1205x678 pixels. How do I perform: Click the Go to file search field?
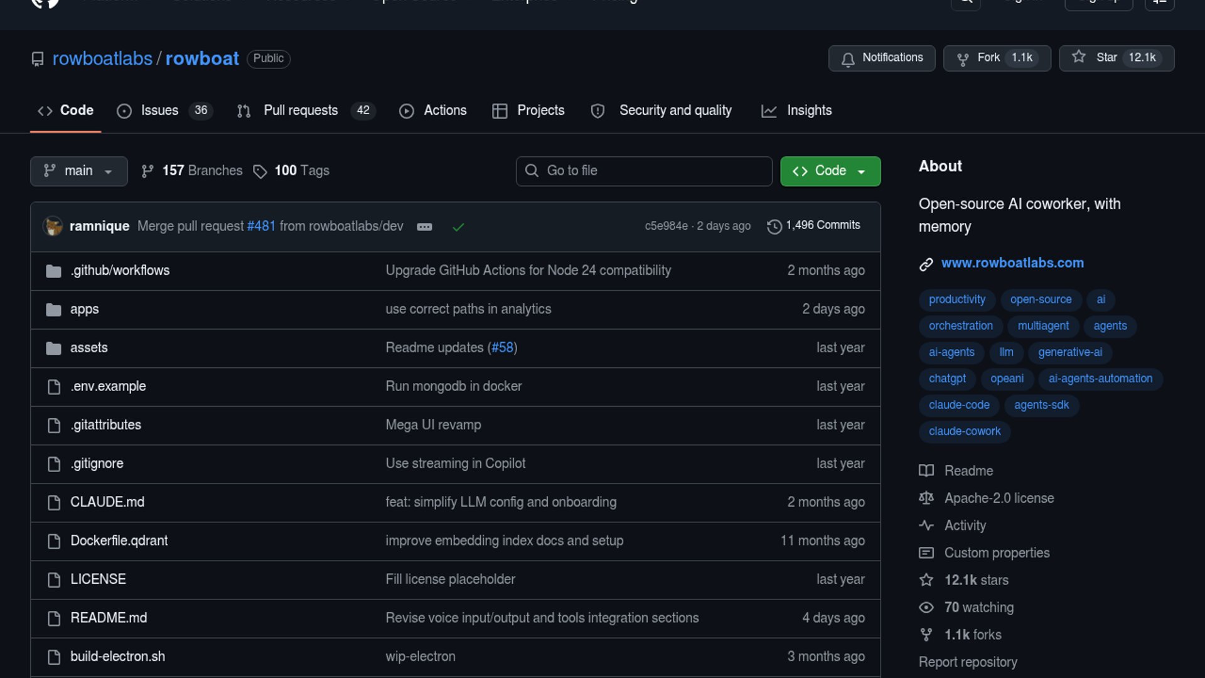pyautogui.click(x=644, y=171)
